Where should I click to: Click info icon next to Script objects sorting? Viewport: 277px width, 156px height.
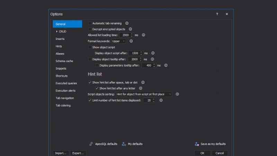177,94
